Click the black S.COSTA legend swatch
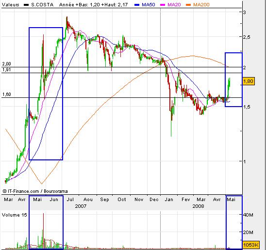This screenshot has height=250, width=266. coord(26,5)
